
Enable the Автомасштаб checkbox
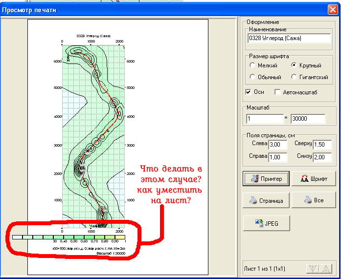(x=277, y=92)
